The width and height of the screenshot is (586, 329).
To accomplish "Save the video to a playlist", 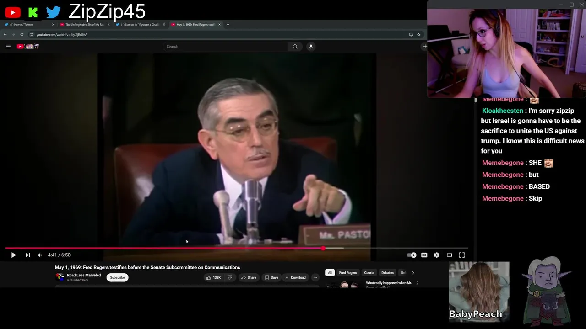I will coord(271,277).
